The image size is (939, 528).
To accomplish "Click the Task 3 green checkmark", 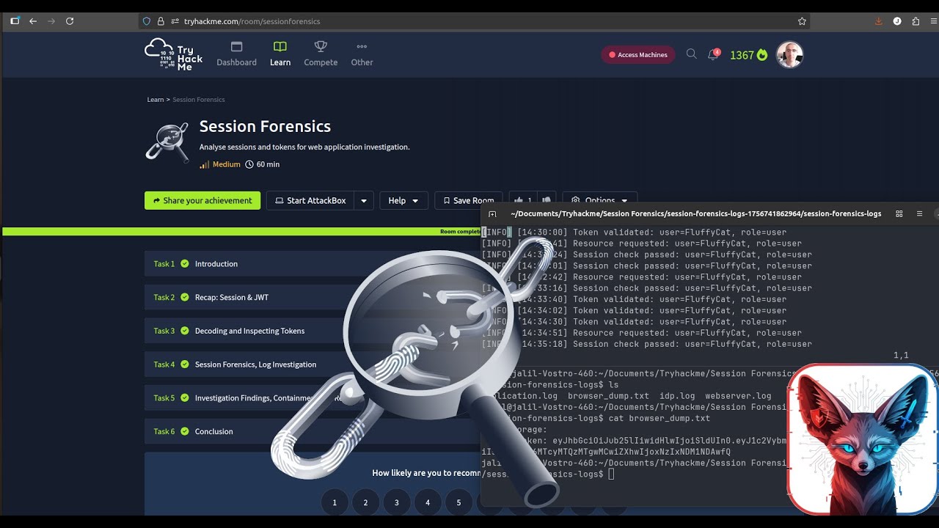I will pyautogui.click(x=185, y=331).
